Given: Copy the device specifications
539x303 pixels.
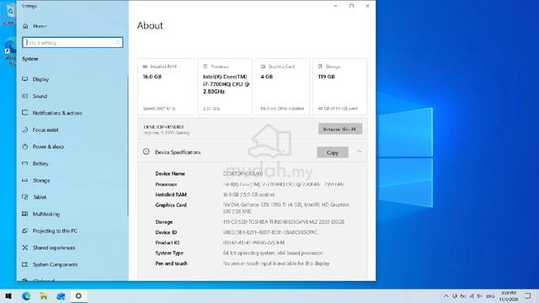Looking at the screenshot, I should tap(333, 152).
